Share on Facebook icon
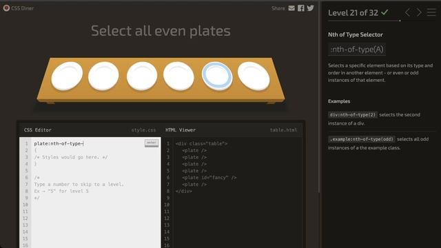Viewport: 441px width, 248px height. pyautogui.click(x=301, y=8)
